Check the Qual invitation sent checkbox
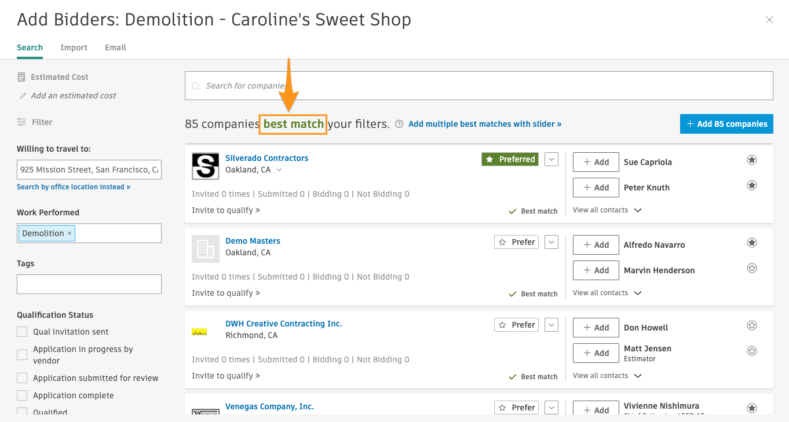The image size is (789, 422). point(22,332)
